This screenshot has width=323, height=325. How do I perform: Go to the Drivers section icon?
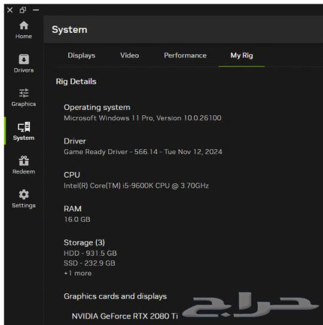tap(24, 59)
